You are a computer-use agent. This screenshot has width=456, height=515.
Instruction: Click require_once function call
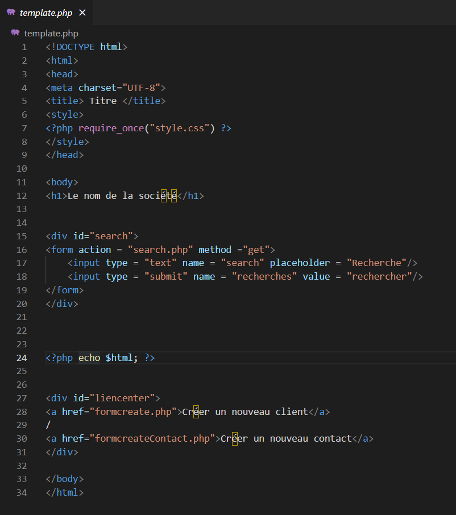point(111,128)
